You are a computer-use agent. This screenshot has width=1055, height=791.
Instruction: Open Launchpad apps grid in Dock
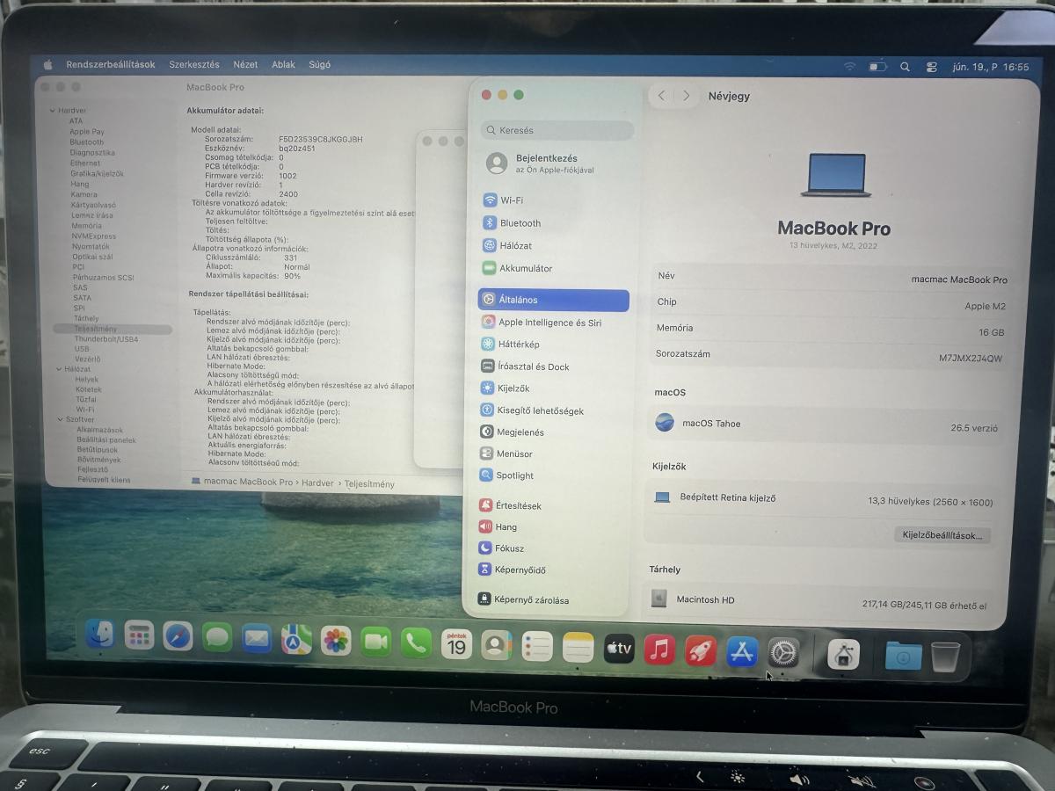click(x=139, y=635)
